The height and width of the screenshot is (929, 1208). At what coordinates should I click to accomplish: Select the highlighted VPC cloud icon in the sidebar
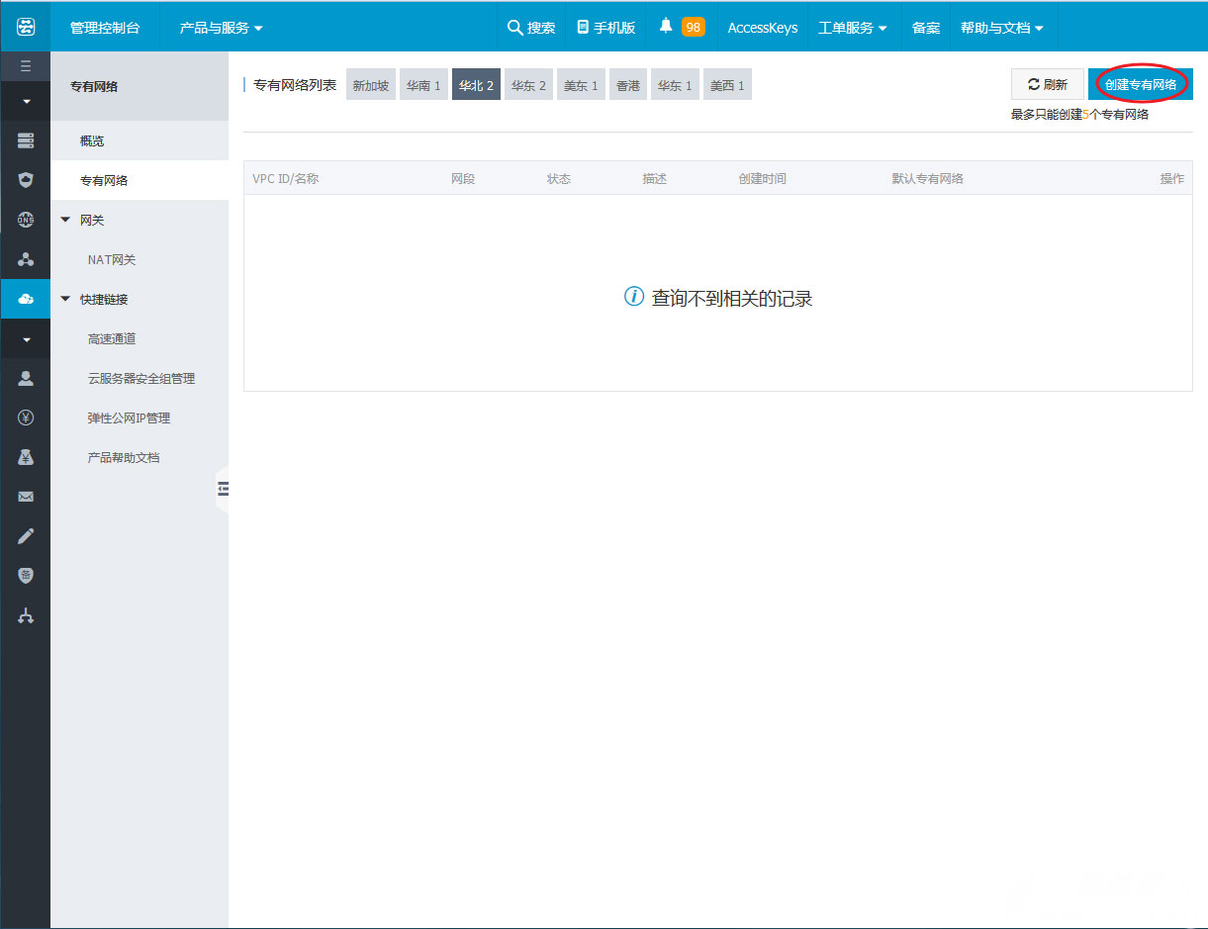pyautogui.click(x=26, y=299)
